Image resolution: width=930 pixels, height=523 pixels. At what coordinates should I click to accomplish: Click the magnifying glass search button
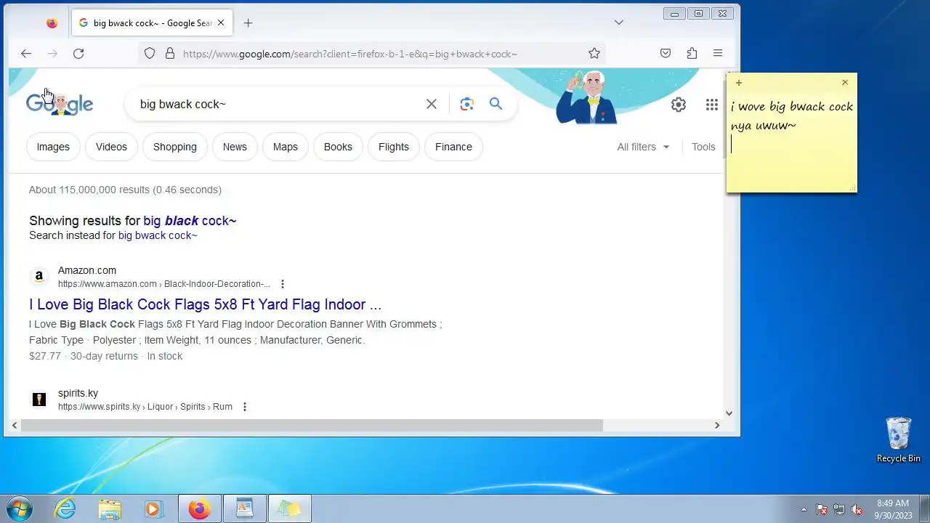pyautogui.click(x=496, y=104)
